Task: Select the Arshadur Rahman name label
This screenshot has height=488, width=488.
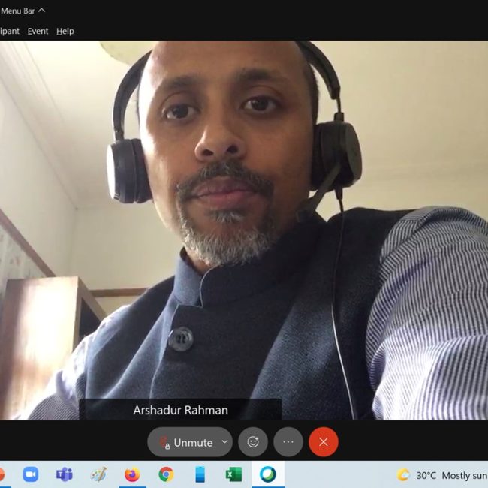Action: click(180, 410)
